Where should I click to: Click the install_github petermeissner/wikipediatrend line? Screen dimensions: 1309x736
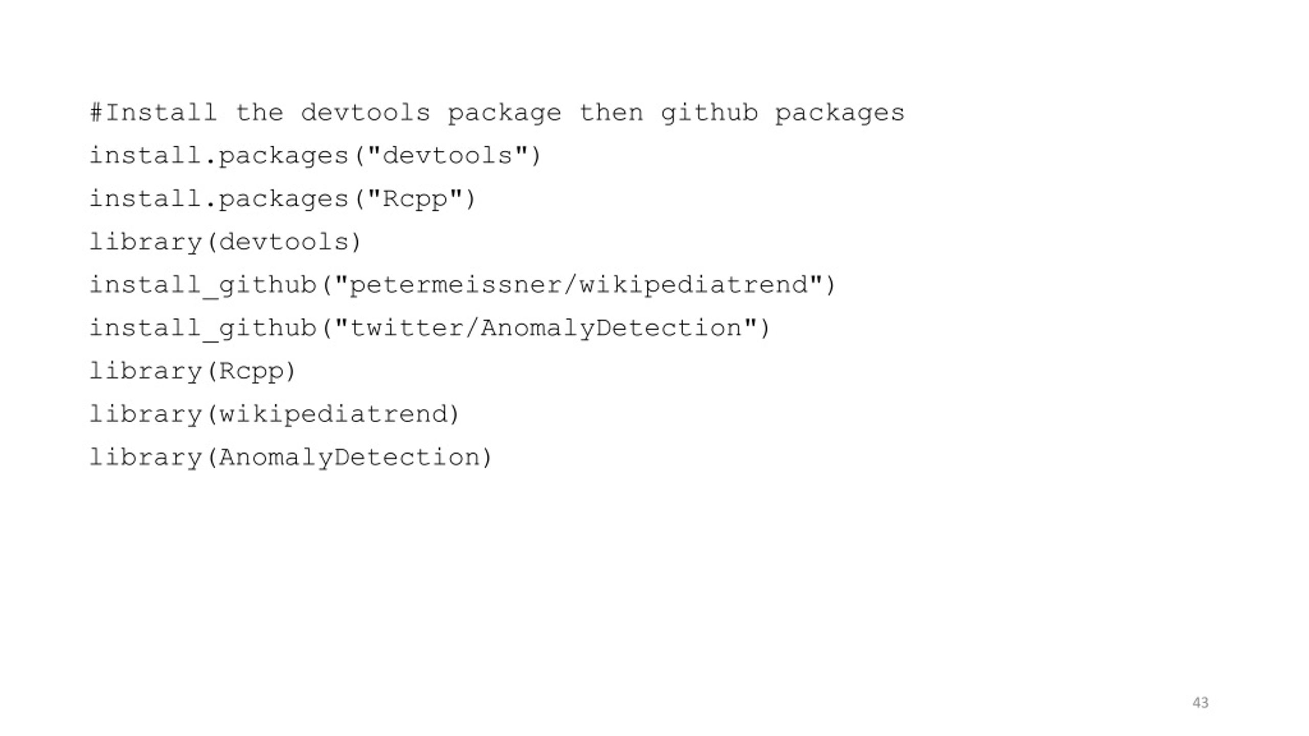coord(462,285)
